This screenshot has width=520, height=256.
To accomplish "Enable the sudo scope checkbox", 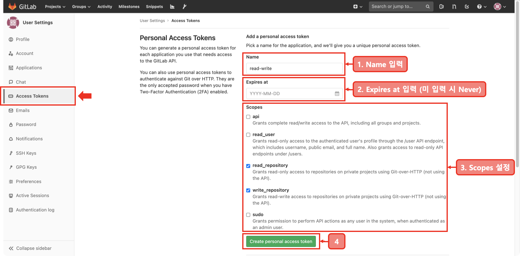I will [x=248, y=215].
